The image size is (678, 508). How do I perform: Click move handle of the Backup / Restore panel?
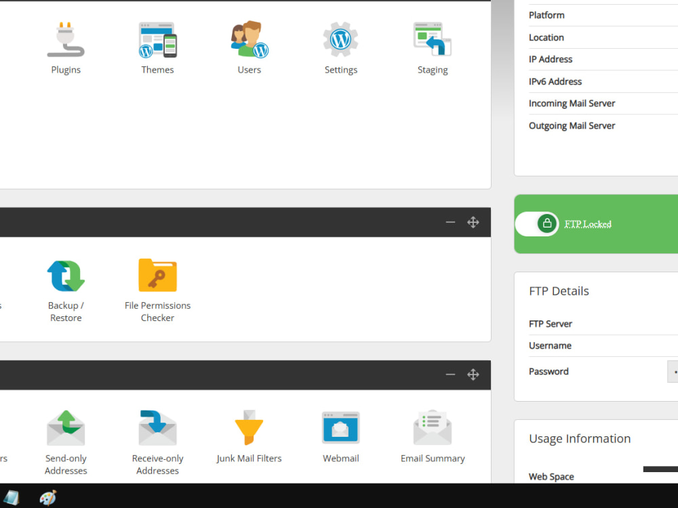[x=473, y=222]
